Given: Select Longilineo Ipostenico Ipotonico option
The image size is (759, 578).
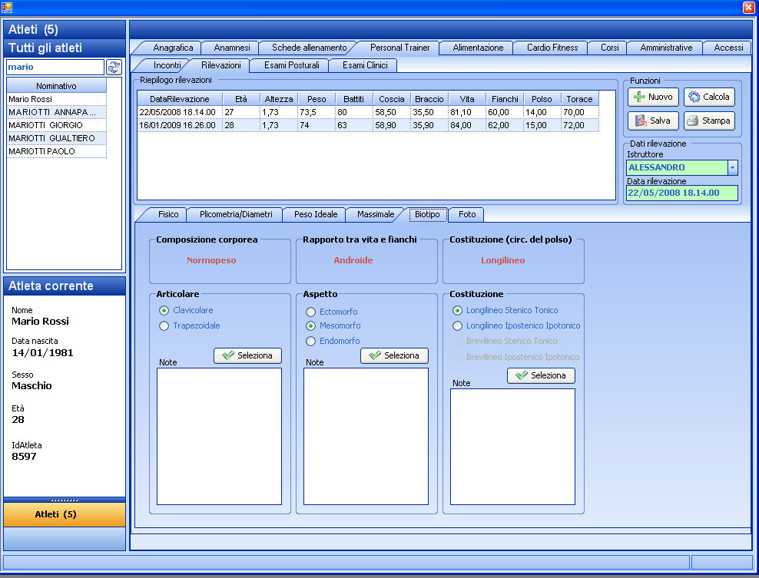Looking at the screenshot, I should click(458, 325).
